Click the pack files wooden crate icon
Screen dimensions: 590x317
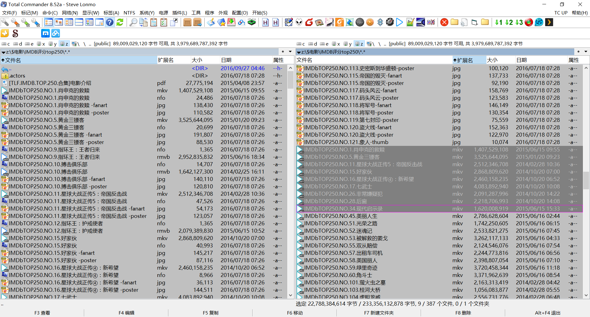[187, 22]
